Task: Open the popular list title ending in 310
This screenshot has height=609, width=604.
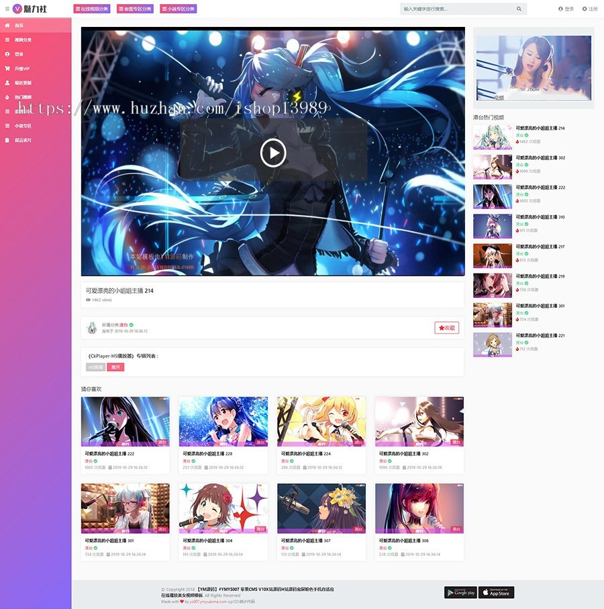Action: pos(540,217)
